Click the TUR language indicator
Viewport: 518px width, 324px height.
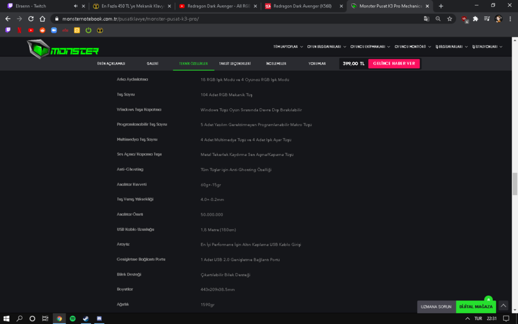[478, 318]
